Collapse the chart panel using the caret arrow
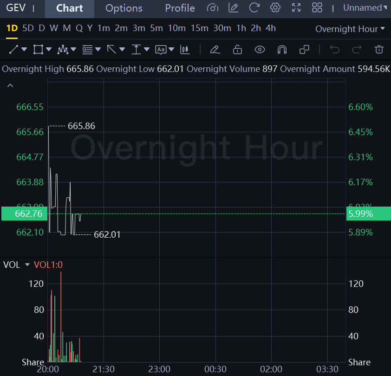This screenshot has width=391, height=376. [10, 85]
